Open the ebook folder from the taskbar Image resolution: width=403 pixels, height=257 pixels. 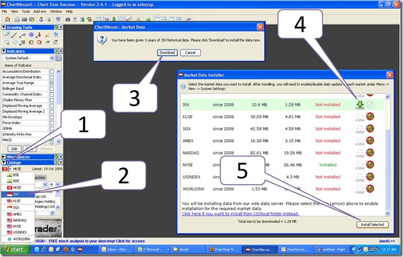click(188, 249)
